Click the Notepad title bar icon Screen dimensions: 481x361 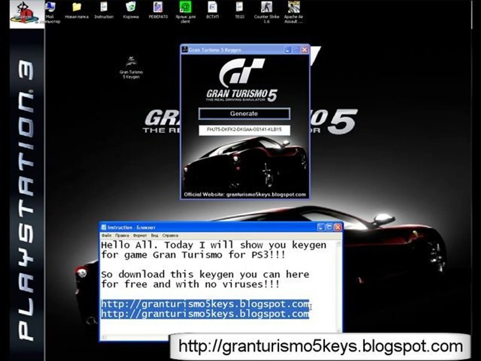pos(104,227)
